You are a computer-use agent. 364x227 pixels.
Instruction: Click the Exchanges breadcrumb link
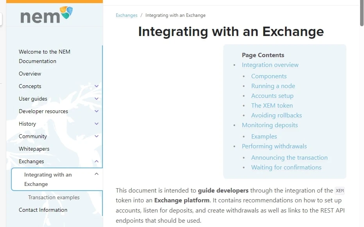click(x=127, y=15)
